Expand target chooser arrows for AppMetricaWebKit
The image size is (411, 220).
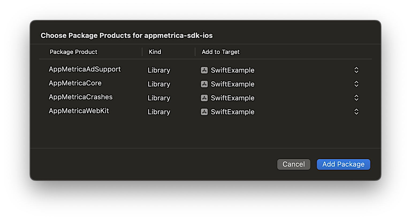[356, 112]
